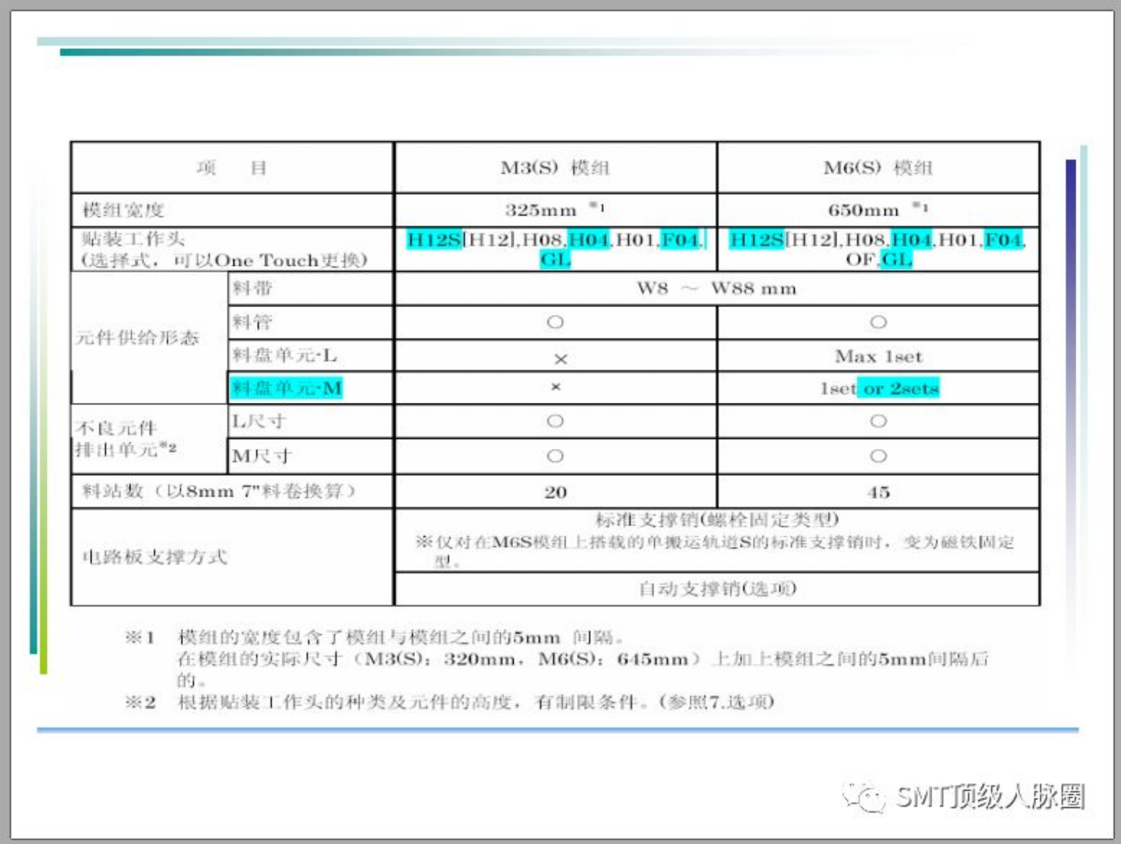Select the "料管" sub-row label

(252, 322)
